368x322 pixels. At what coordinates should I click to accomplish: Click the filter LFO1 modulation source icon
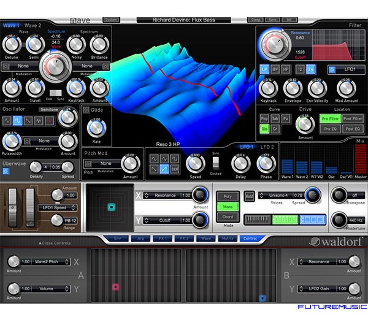click(332, 70)
